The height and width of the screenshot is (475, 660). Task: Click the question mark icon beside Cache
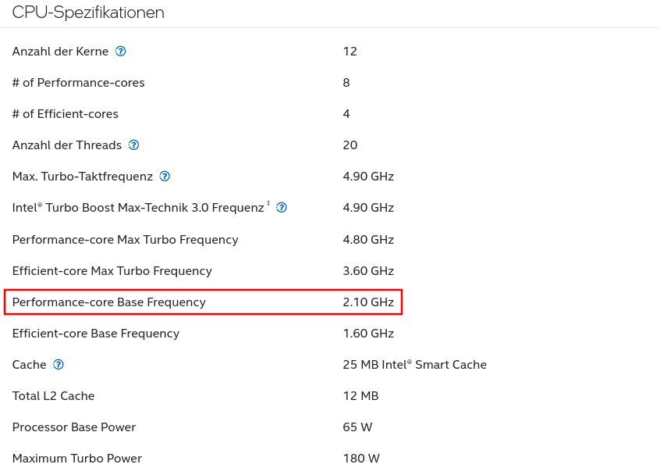(x=59, y=365)
